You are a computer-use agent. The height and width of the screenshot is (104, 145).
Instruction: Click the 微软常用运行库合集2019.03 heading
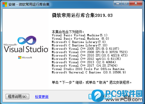[82, 15]
